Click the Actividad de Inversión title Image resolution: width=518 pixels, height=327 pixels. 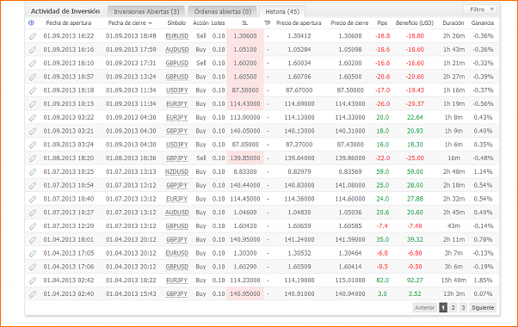pyautogui.click(x=65, y=11)
